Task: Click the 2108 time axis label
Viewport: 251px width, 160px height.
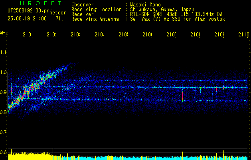Action: pos(195,35)
